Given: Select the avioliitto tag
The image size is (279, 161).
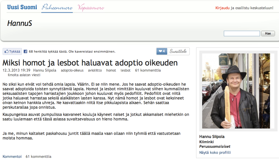Looking at the screenshot, I should pyautogui.click(x=95, y=70).
